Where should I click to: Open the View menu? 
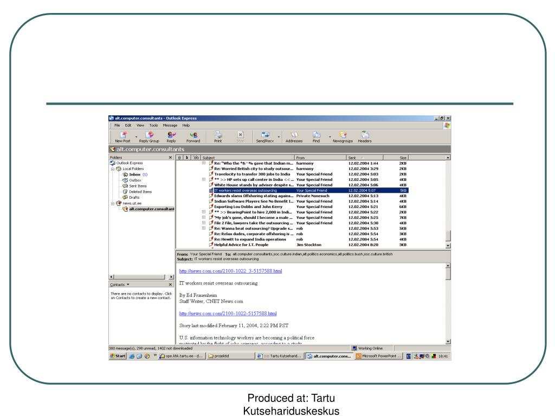(x=140, y=125)
